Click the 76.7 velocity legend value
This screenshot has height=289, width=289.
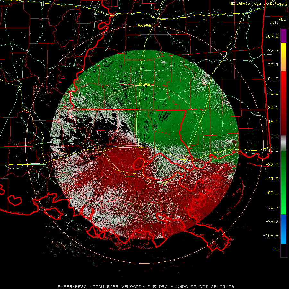tap(273, 65)
